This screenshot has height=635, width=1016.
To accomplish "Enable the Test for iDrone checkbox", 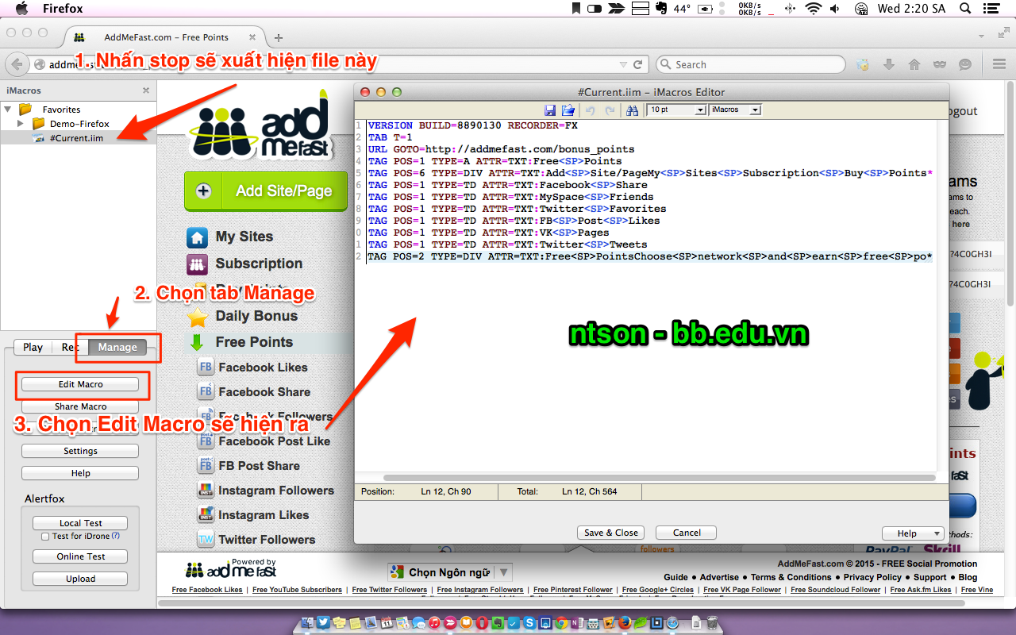I will (45, 537).
